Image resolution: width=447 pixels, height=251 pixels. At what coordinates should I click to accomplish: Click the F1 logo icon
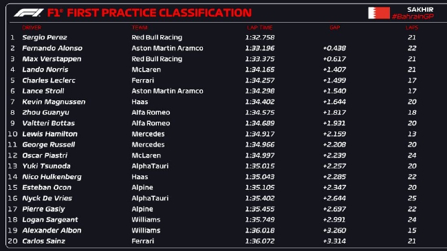(x=28, y=12)
